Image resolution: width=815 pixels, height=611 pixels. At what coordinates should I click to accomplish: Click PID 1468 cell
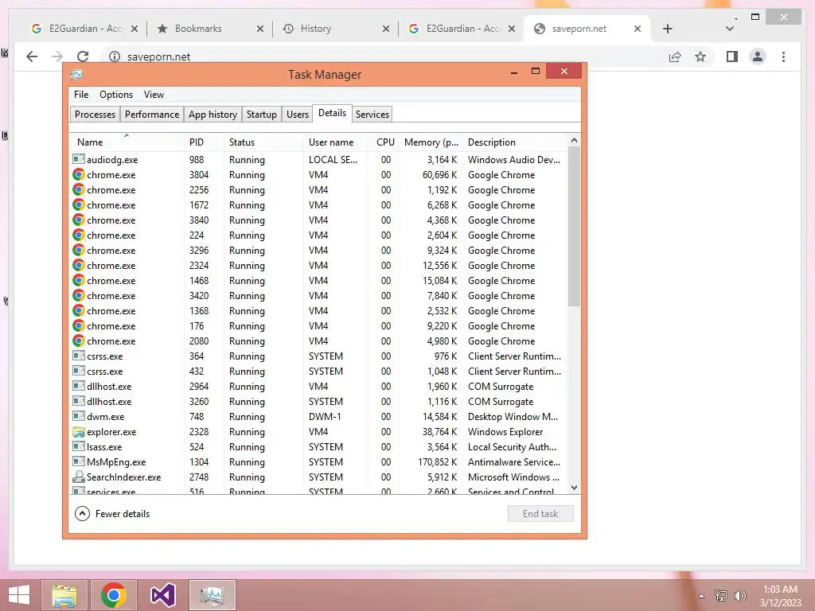[198, 281]
